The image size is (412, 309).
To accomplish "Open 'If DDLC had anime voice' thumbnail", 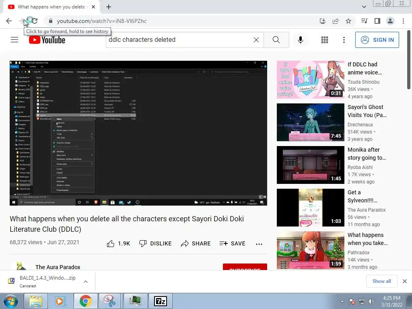I will [310, 80].
